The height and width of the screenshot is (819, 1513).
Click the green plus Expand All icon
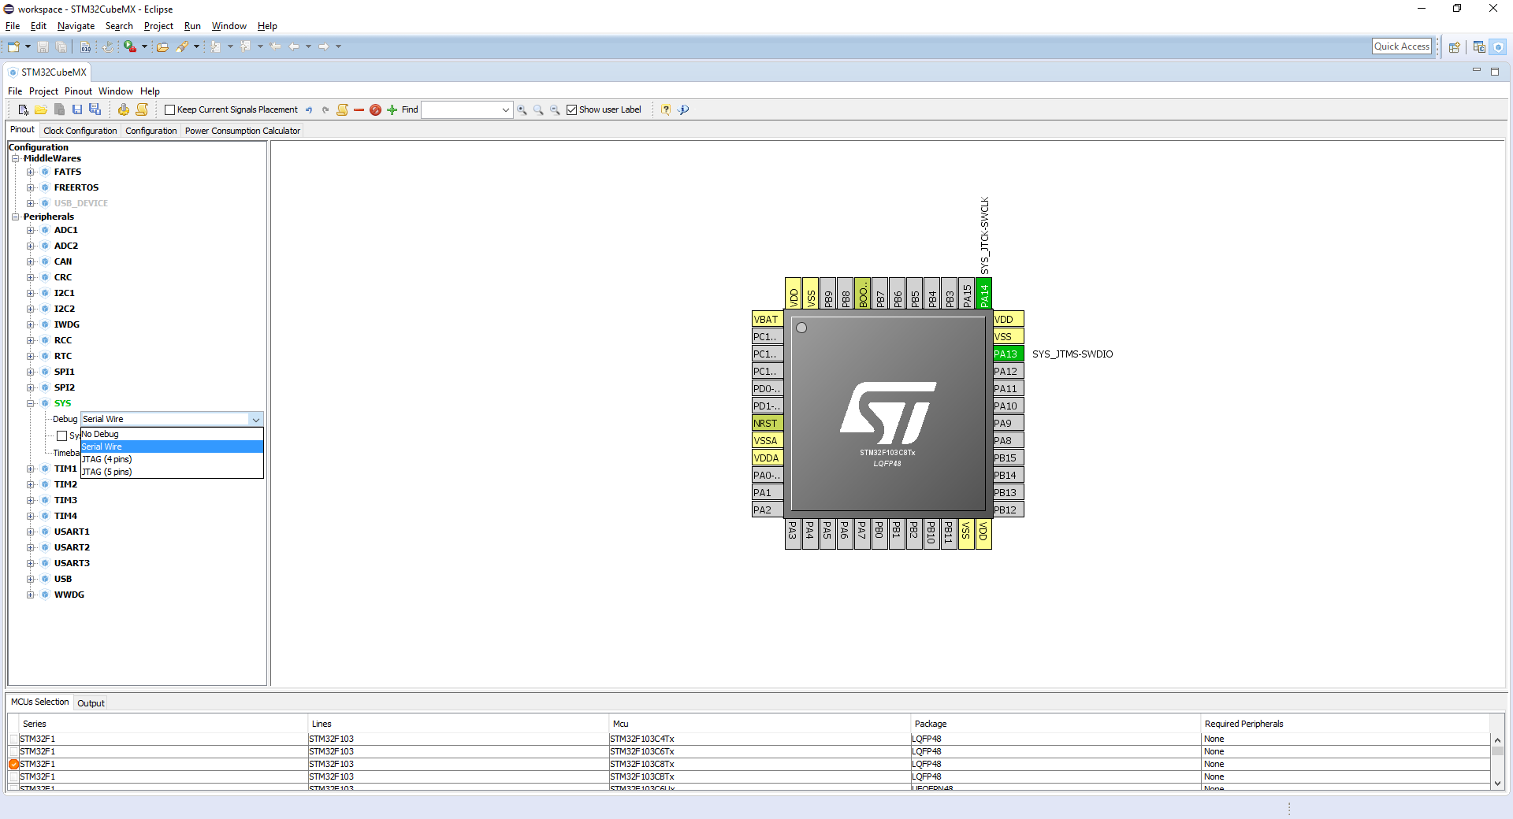pyautogui.click(x=392, y=109)
